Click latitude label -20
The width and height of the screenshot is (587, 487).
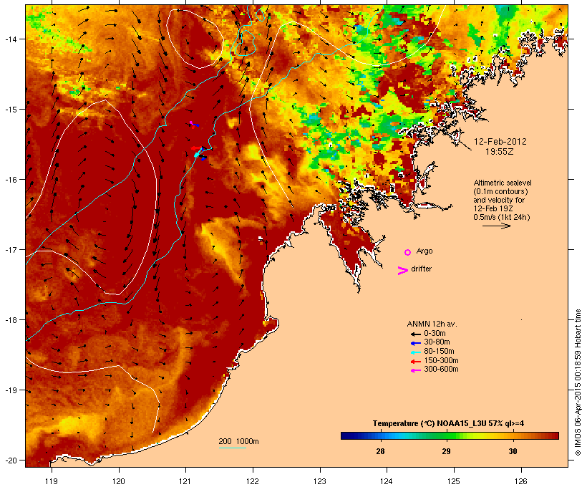[10, 461]
